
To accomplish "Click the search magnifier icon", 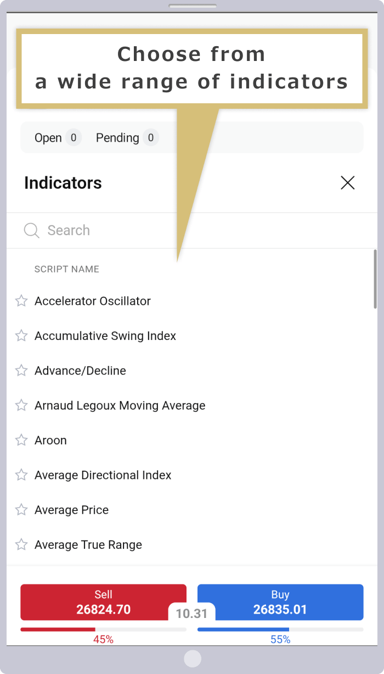I will (32, 230).
